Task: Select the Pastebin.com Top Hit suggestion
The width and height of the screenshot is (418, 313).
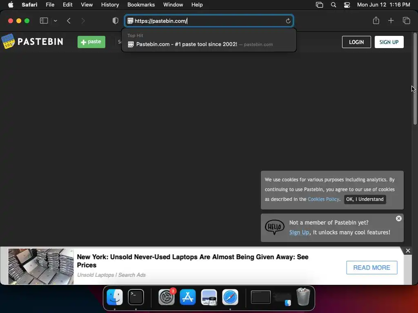Action: (x=209, y=44)
